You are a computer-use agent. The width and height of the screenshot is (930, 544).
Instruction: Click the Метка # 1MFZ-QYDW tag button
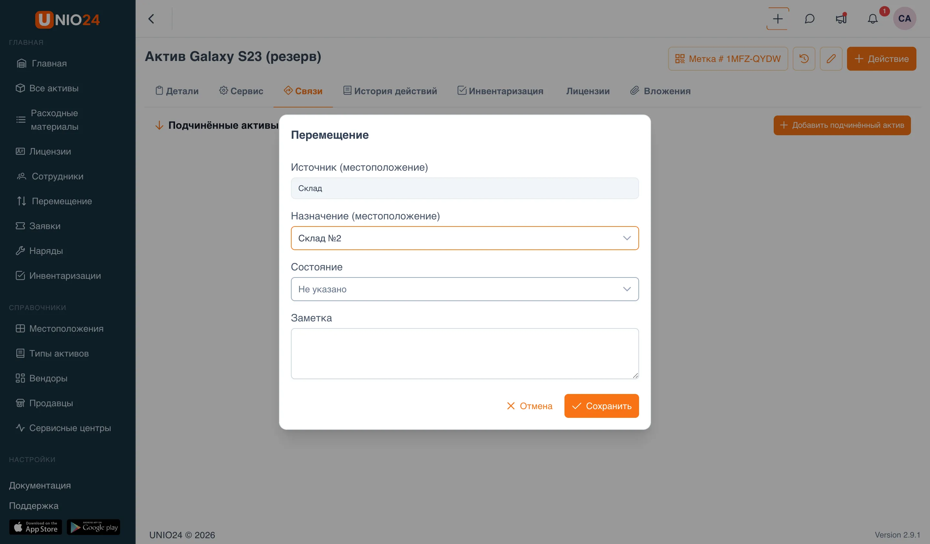point(728,59)
